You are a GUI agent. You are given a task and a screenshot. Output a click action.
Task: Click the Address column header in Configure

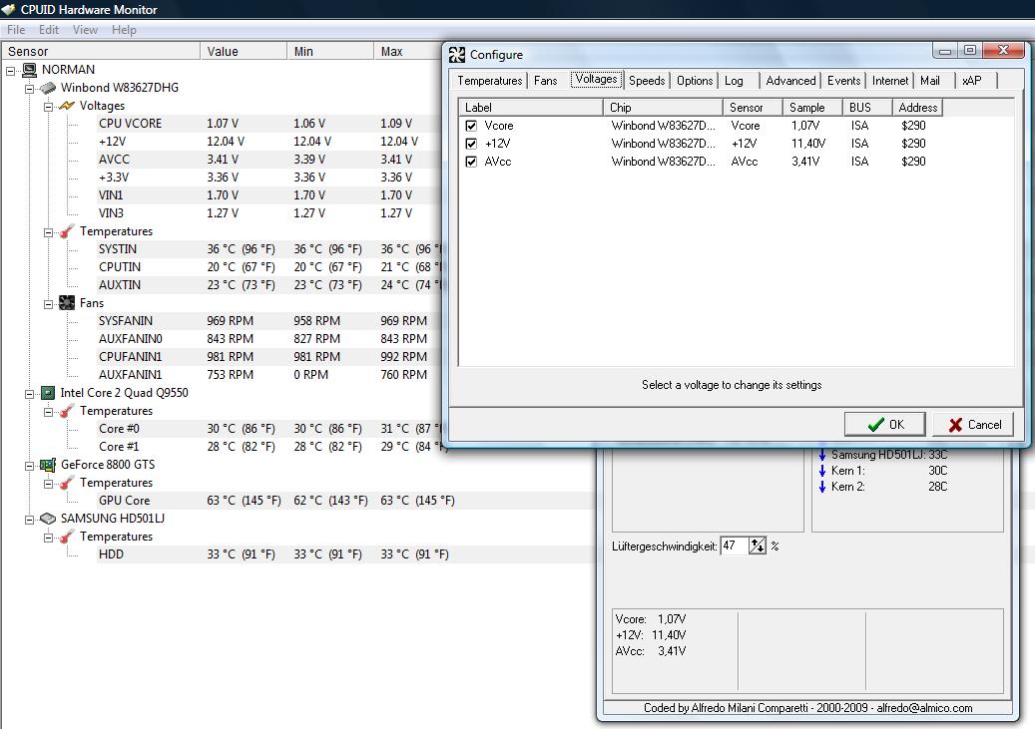917,108
